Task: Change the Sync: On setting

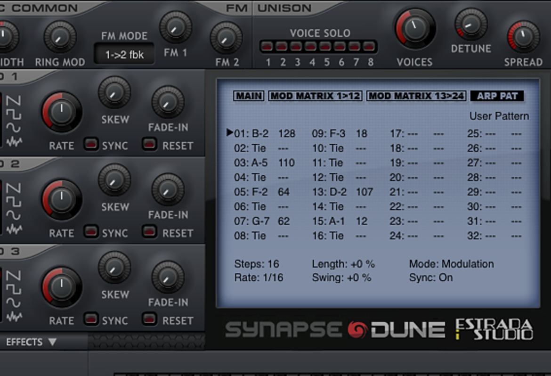Action: [431, 278]
